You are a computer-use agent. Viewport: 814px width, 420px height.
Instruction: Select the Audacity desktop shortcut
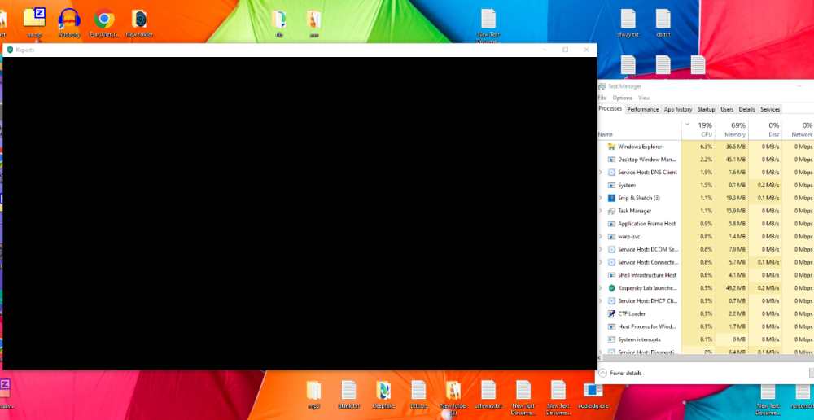[x=69, y=22]
